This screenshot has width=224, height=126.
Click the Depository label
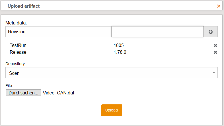coord(16,64)
